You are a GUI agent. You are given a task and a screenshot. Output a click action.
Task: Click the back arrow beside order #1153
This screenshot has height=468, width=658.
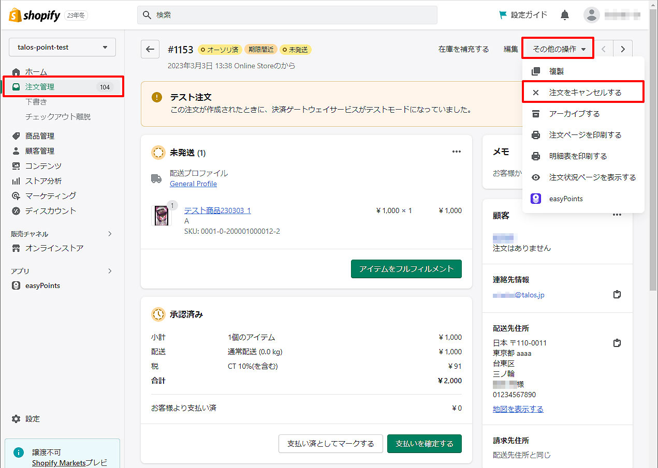150,49
